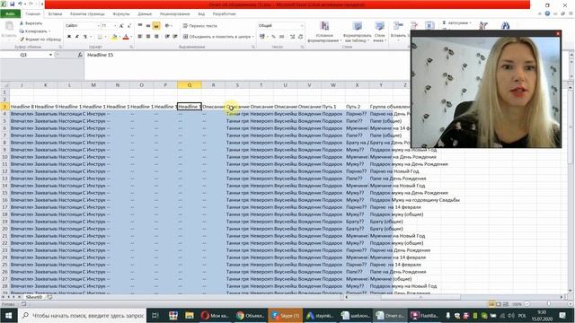
Task: Switch to the Formulas (Формулы) tab
Action: pos(121,14)
